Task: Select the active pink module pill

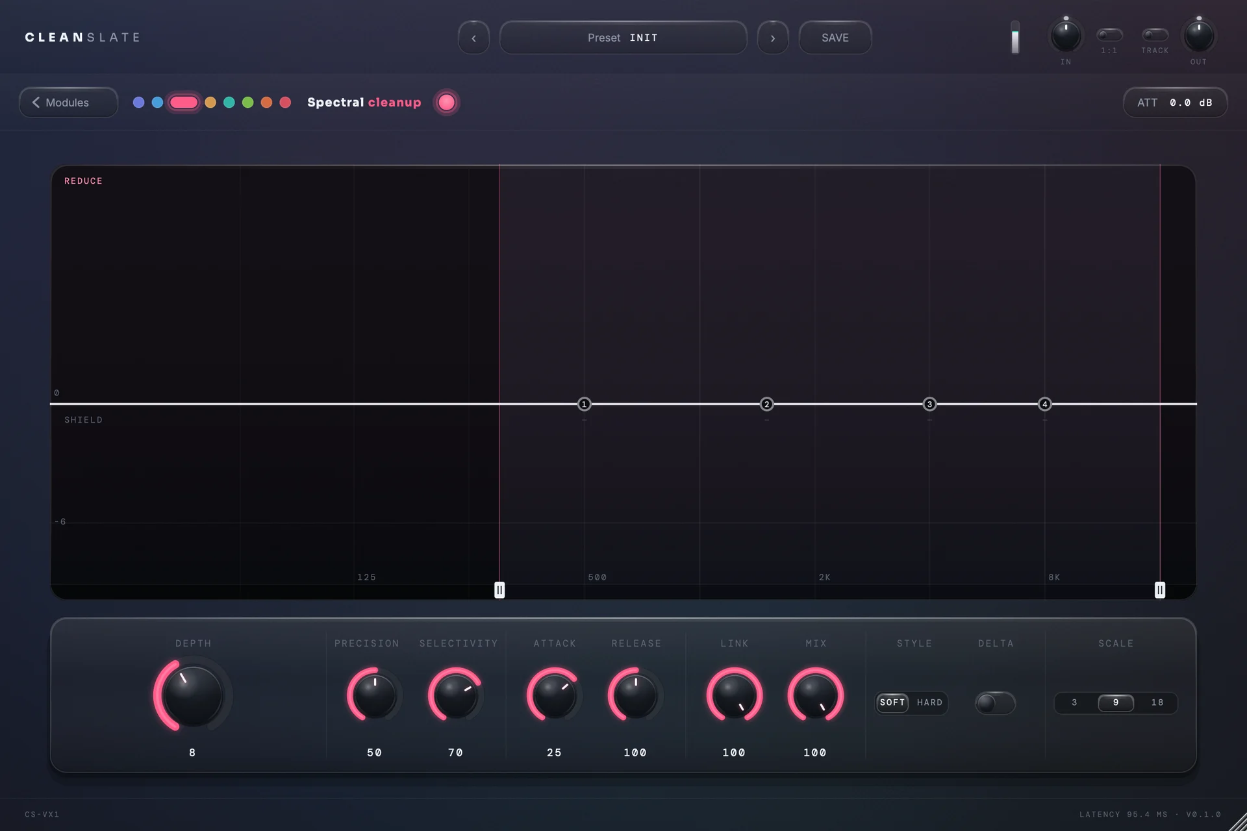Action: (184, 103)
